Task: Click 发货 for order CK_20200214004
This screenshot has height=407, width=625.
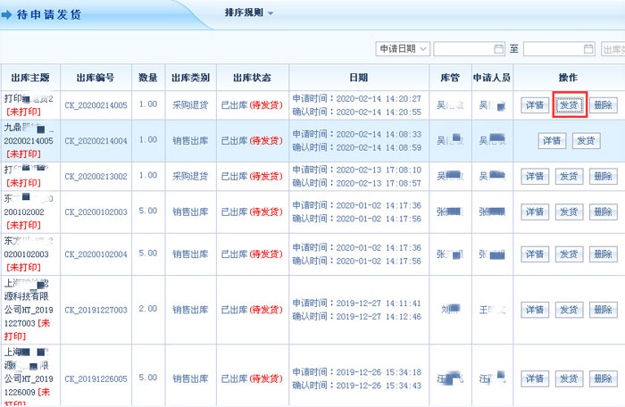Action: [x=586, y=141]
